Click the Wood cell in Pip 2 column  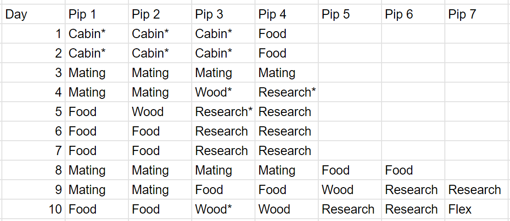[160, 112]
